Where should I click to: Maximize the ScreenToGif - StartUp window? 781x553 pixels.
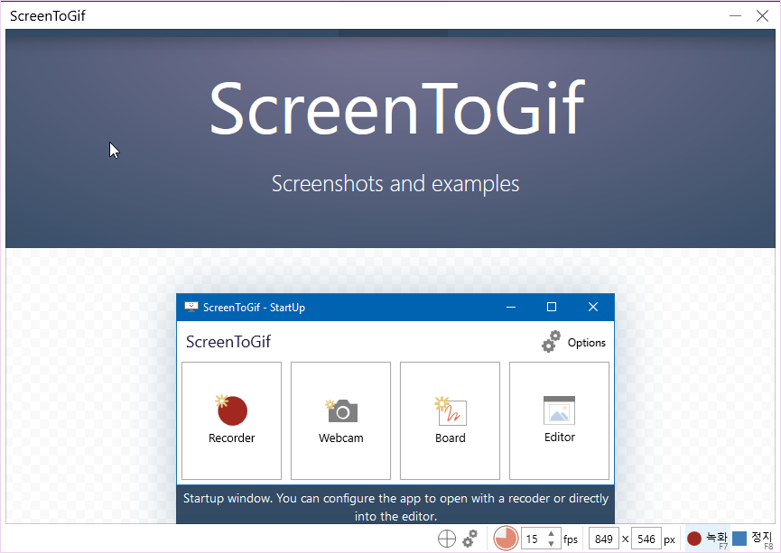[552, 307]
